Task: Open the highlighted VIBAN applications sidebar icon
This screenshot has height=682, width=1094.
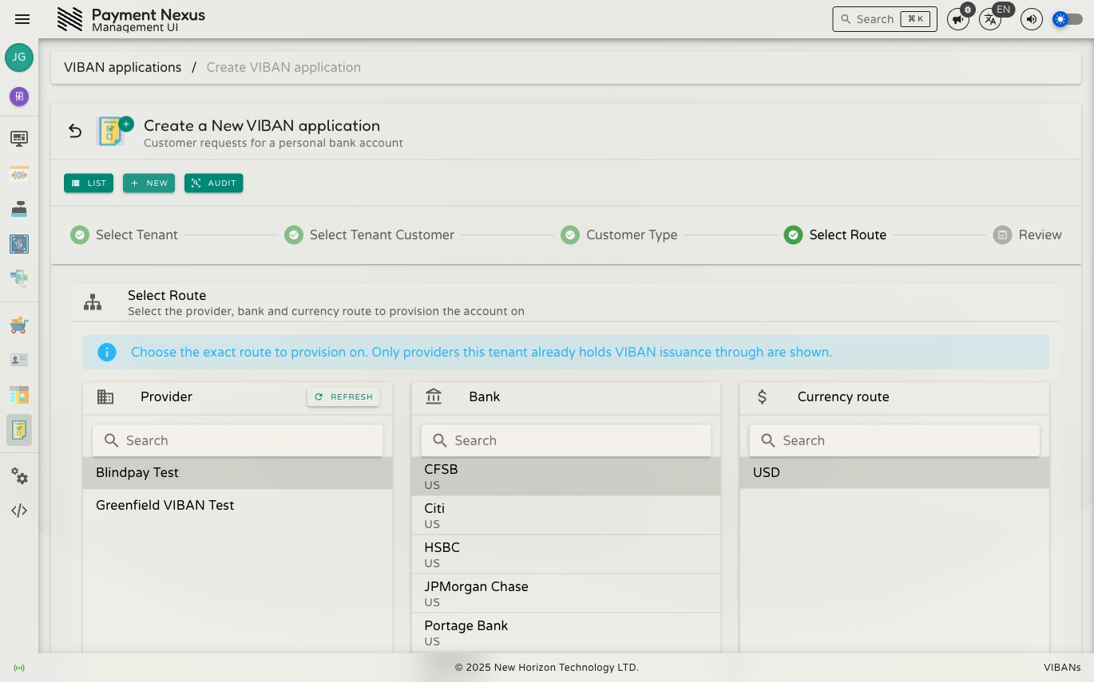Action: (x=19, y=430)
